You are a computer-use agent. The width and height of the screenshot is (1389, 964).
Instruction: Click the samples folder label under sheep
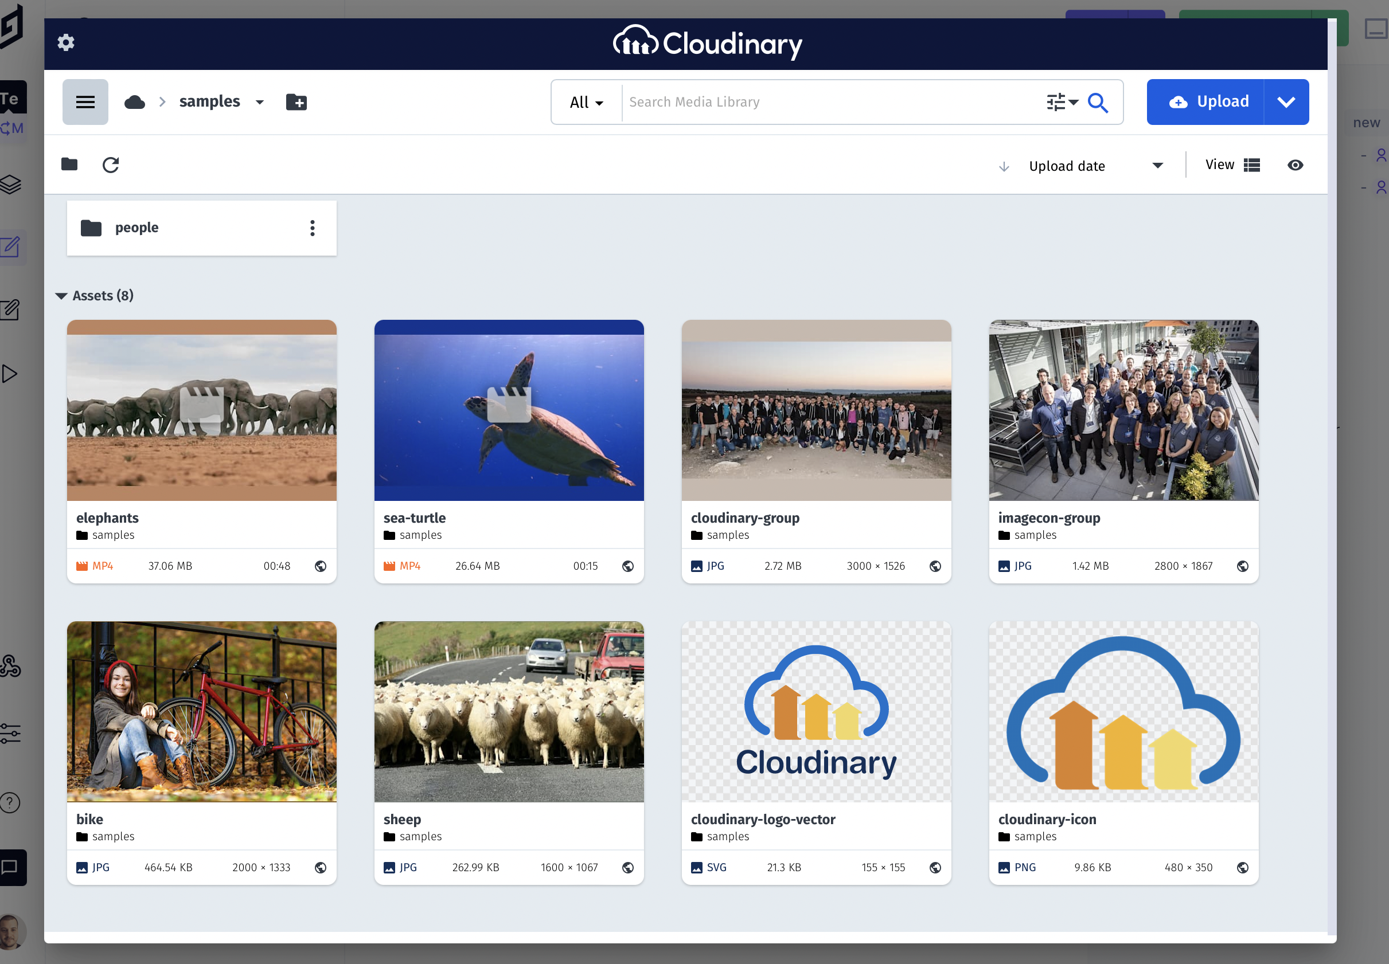click(x=421, y=837)
